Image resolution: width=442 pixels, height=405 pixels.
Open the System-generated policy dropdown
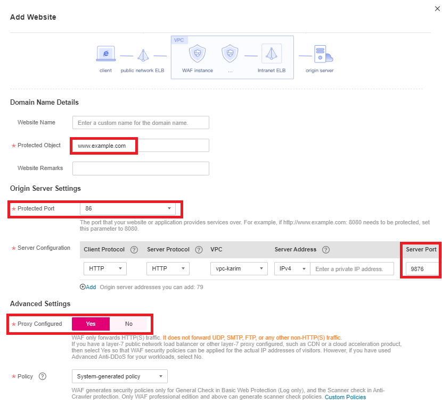(119, 376)
